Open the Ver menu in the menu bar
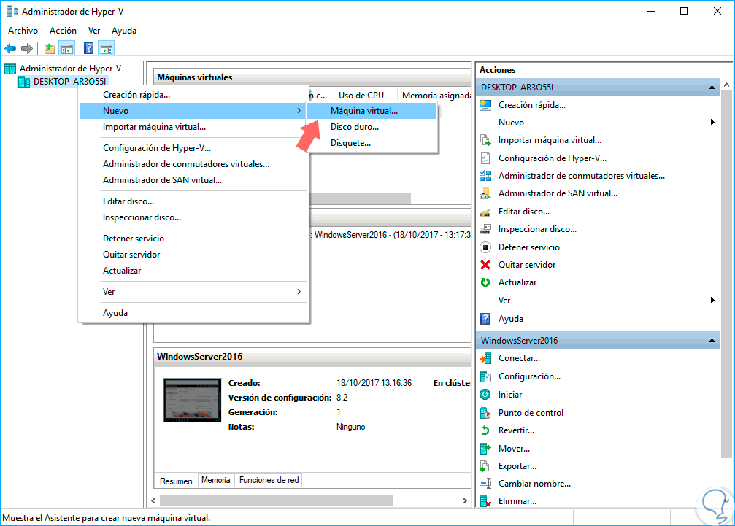This screenshot has width=735, height=526. click(94, 31)
